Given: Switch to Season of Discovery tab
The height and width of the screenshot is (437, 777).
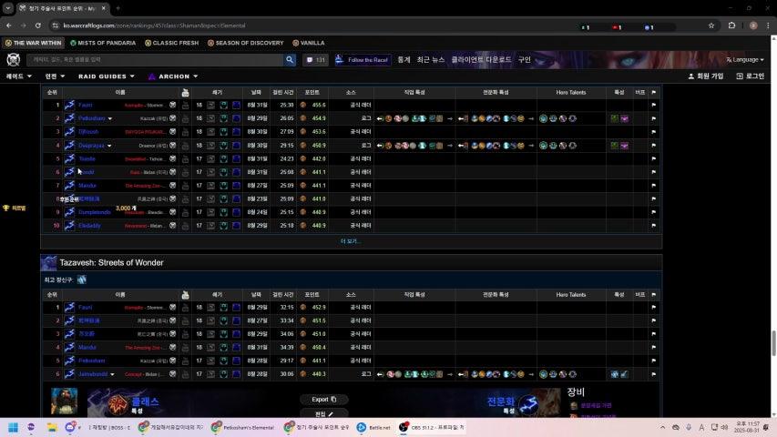Looking at the screenshot, I should (x=245, y=43).
